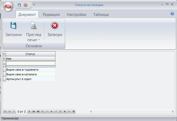This screenshot has height=121, width=177.
Task: Click the Основни group label
Action: click(x=34, y=46)
